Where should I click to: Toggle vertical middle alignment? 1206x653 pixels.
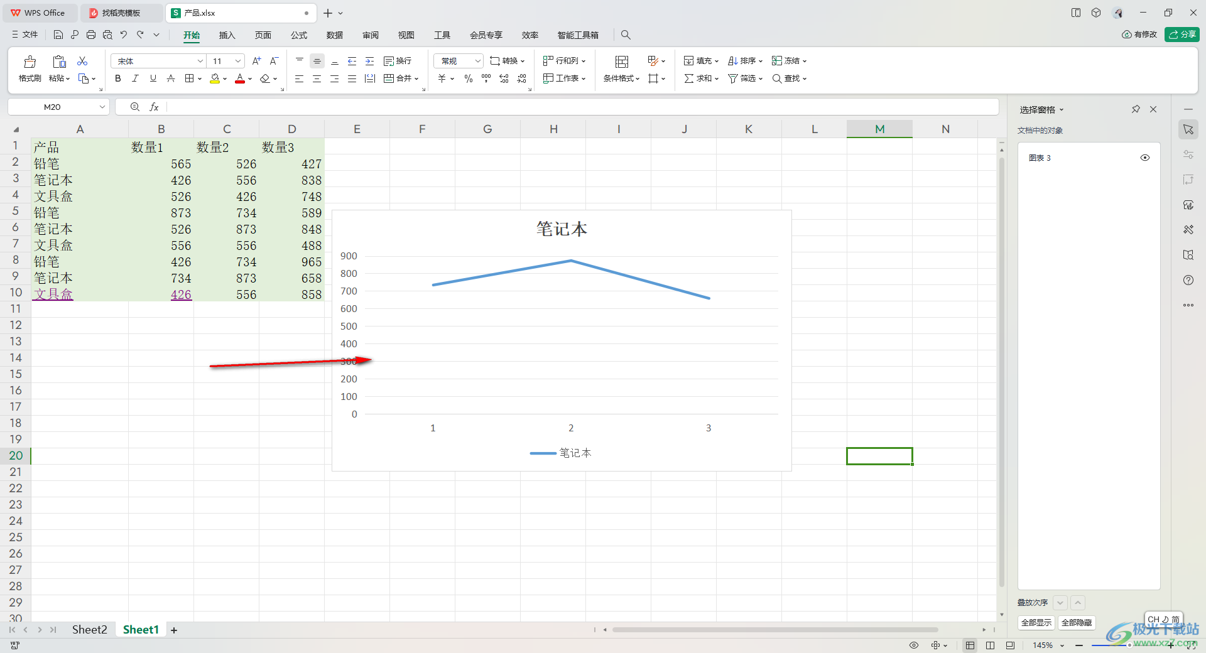coord(317,61)
